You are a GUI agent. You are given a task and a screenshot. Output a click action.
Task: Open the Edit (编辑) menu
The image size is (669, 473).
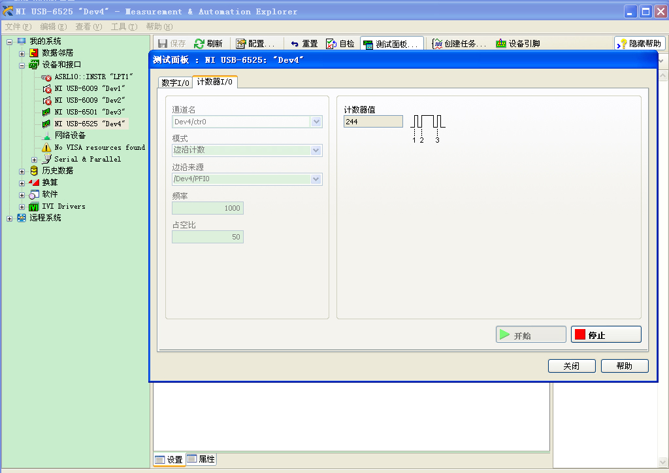point(54,26)
